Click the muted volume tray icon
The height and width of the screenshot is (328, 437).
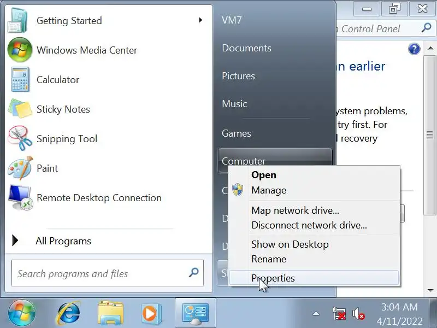[x=358, y=313]
